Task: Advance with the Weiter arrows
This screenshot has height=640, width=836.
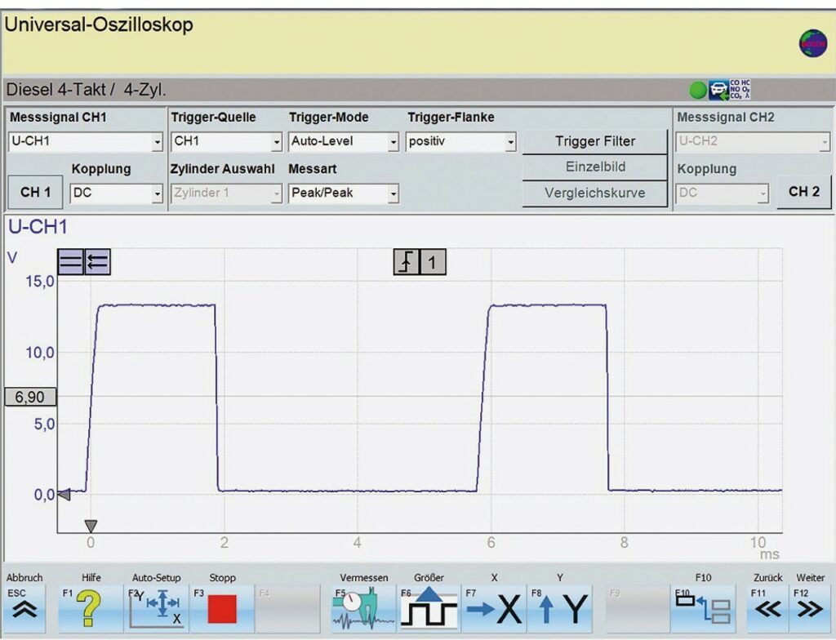Action: [809, 608]
